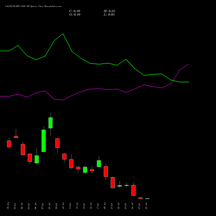
Task: Click the green and purple line crossover point
Action: [173, 81]
